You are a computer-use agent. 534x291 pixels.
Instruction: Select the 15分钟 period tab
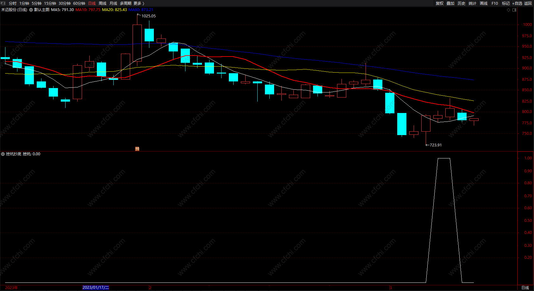click(x=50, y=3)
